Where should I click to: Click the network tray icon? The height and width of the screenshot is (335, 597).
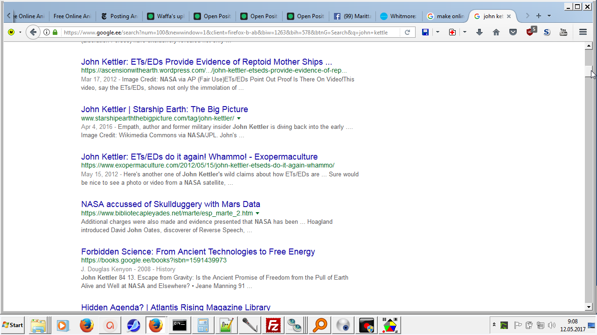pyautogui.click(x=541, y=325)
